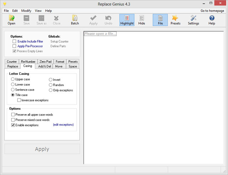228x175 pixels.
Task: Switch to the Counter tab
Action: tap(12, 62)
